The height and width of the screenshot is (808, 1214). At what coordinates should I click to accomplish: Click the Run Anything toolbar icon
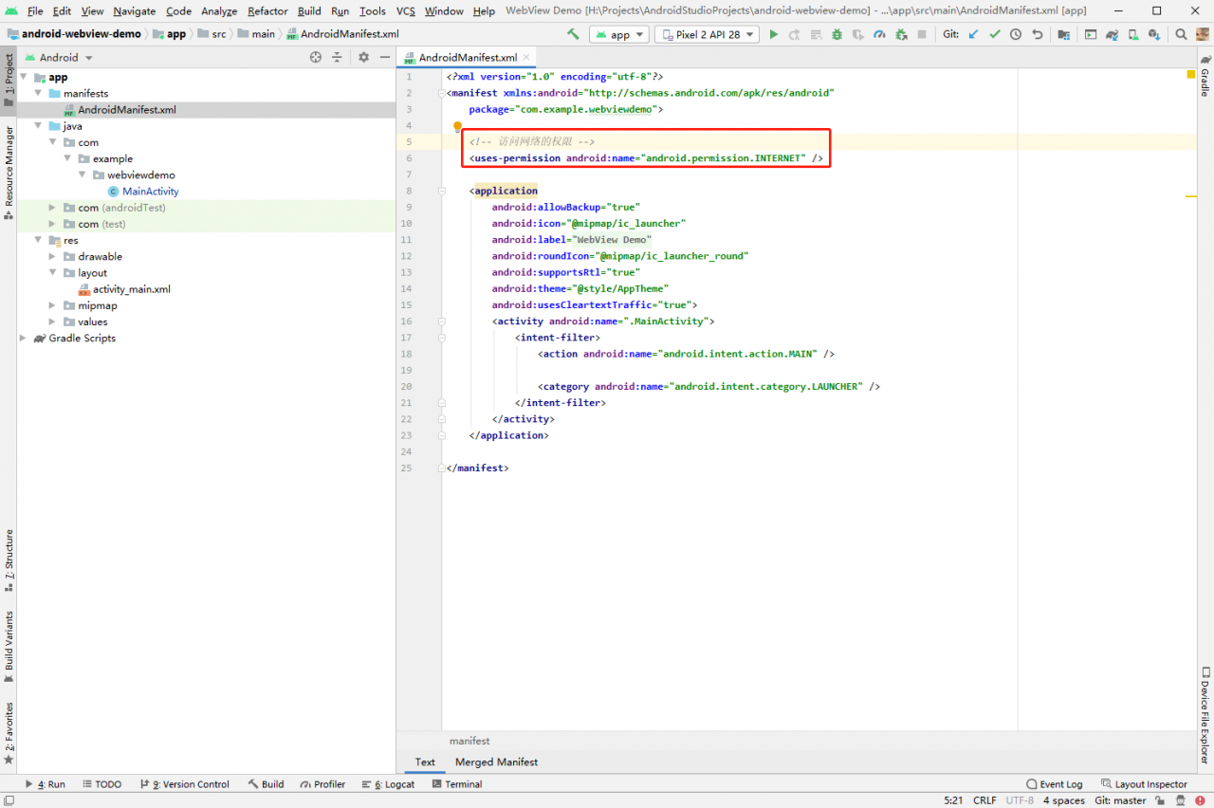pos(1091,34)
